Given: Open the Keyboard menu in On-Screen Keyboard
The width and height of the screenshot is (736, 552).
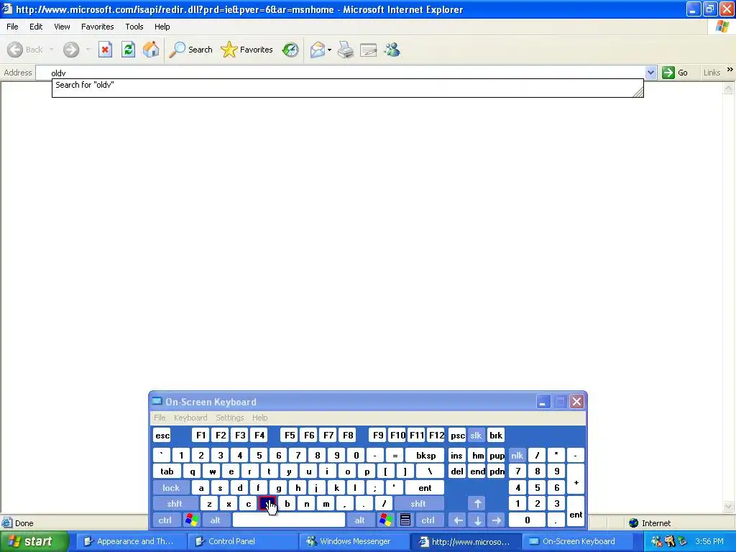Looking at the screenshot, I should pos(190,418).
